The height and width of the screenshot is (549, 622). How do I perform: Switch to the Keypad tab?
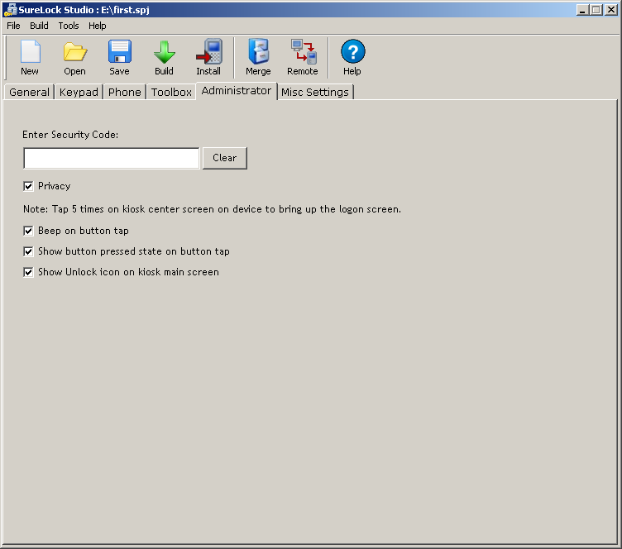click(x=79, y=93)
